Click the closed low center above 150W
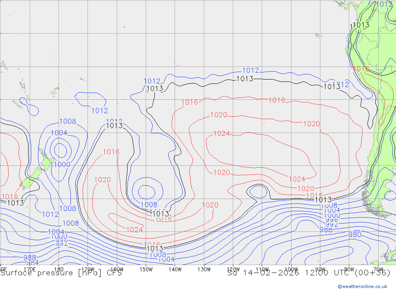This screenshot has height=290, width=396. 146,191
